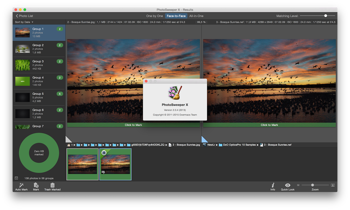Screen dimensions: 350x210
Task: Mark right photo with Click to Mark bar
Action: (269, 125)
